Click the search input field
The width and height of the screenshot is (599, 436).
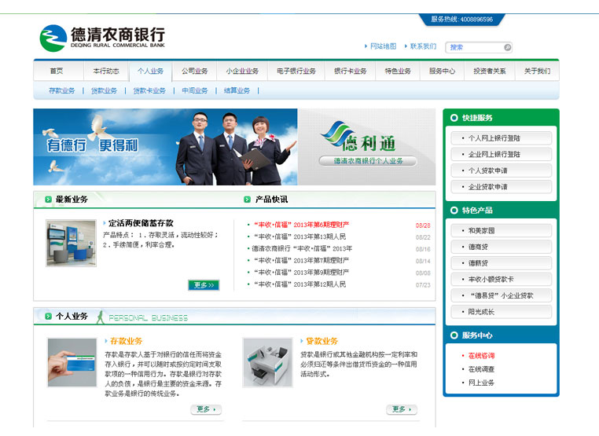[475, 47]
